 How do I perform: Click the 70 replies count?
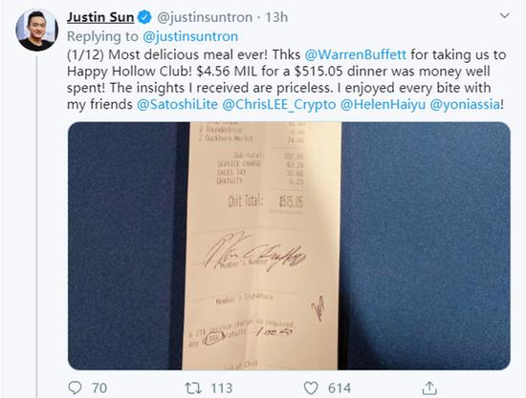pyautogui.click(x=99, y=388)
